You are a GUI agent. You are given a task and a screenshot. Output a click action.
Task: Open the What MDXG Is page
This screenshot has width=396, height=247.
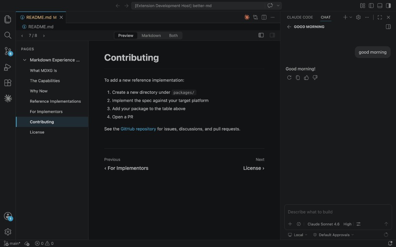43,71
